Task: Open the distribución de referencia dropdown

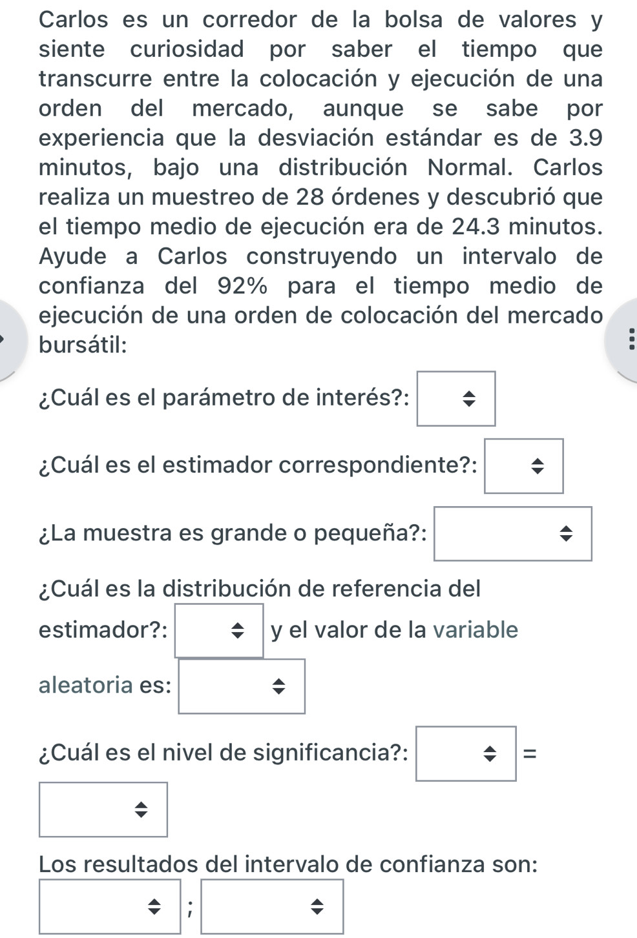Action: (x=219, y=631)
